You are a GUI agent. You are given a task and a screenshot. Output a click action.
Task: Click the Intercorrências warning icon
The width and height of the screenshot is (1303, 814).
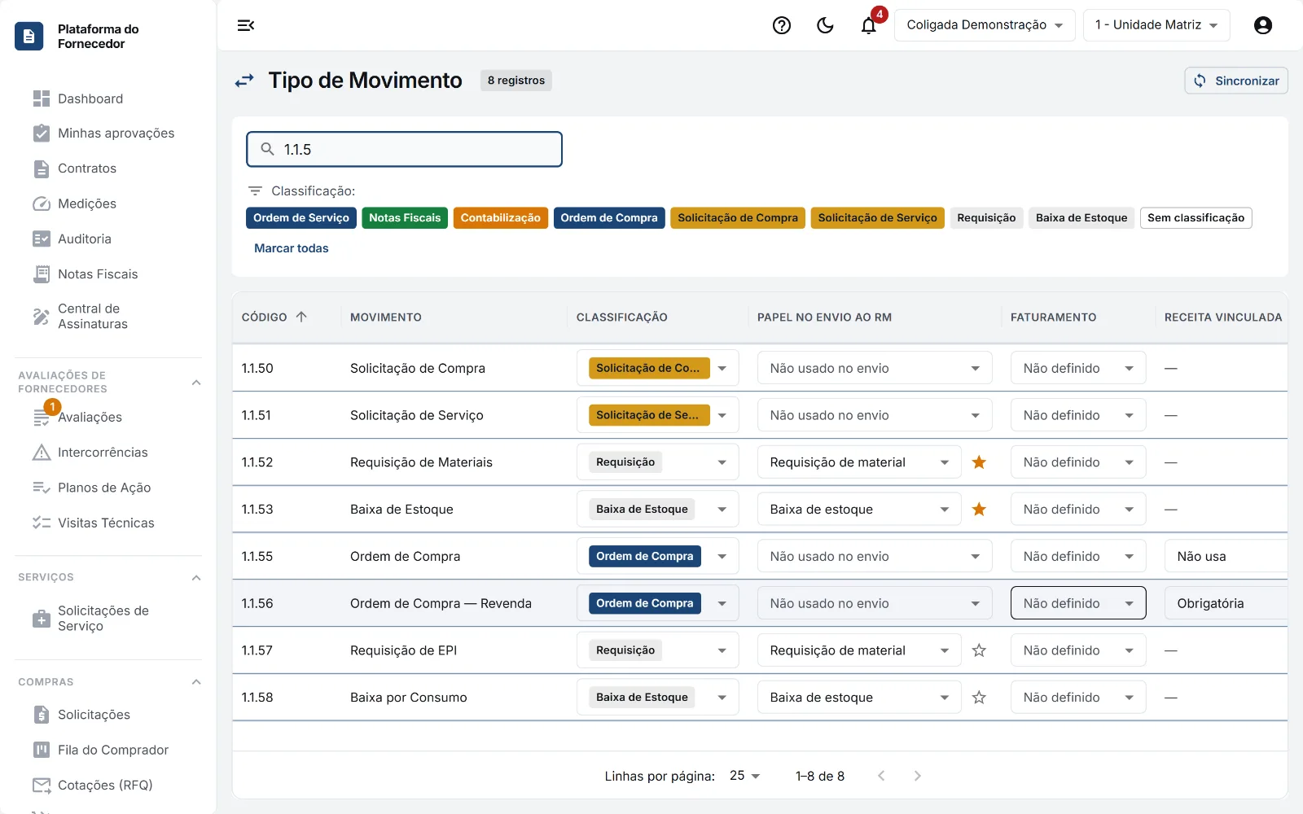click(x=42, y=453)
